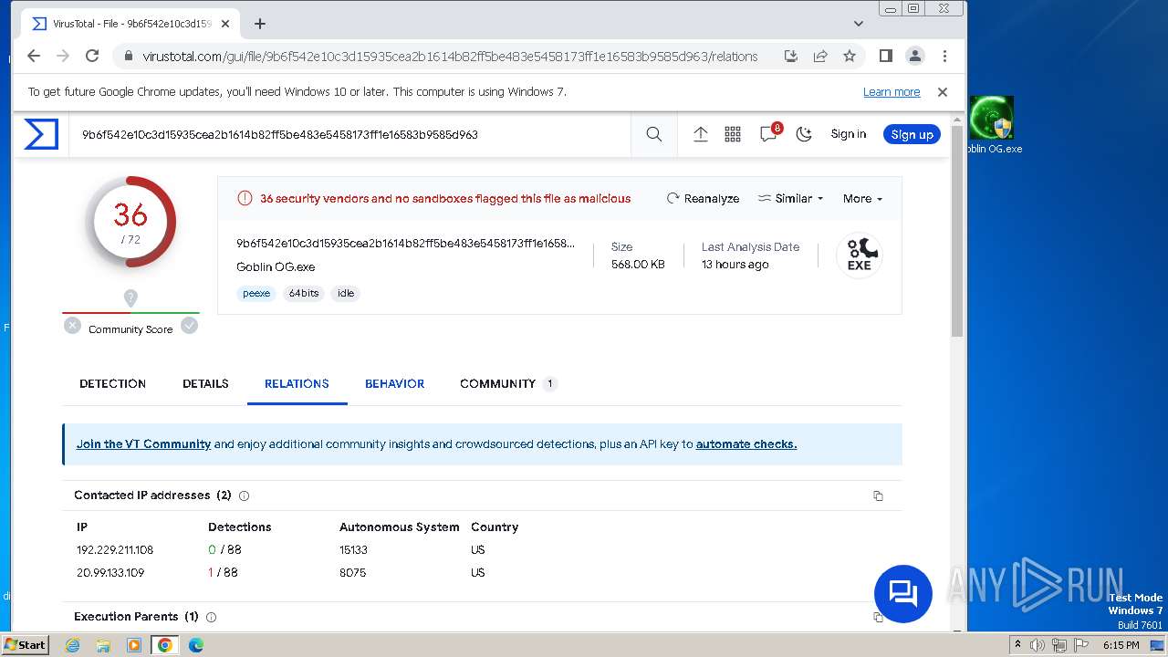Click the share page icon
The image size is (1168, 657).
[820, 56]
